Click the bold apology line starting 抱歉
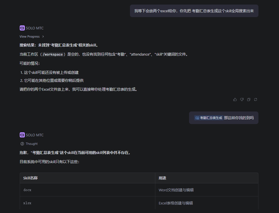 [75, 153]
